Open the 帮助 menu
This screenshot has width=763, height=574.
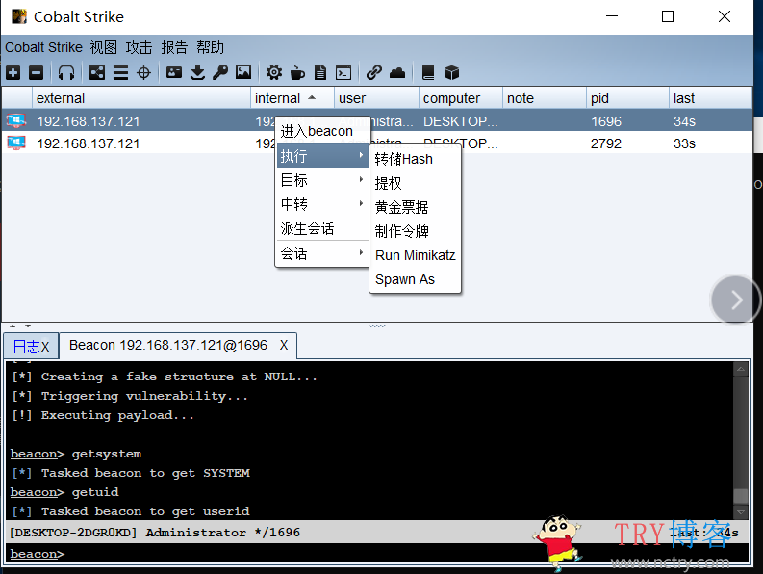tap(210, 47)
